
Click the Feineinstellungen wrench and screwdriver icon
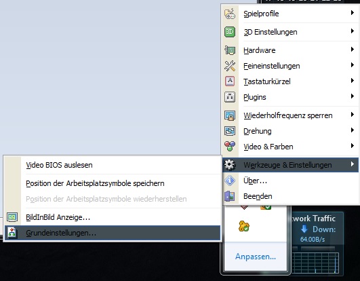click(x=230, y=66)
